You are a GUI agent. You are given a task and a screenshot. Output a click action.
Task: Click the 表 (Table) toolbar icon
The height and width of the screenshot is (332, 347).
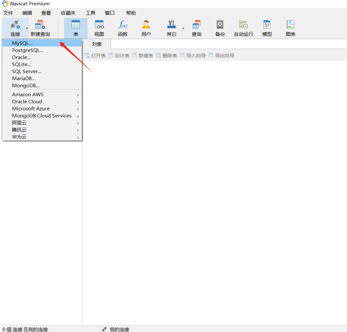[76, 28]
